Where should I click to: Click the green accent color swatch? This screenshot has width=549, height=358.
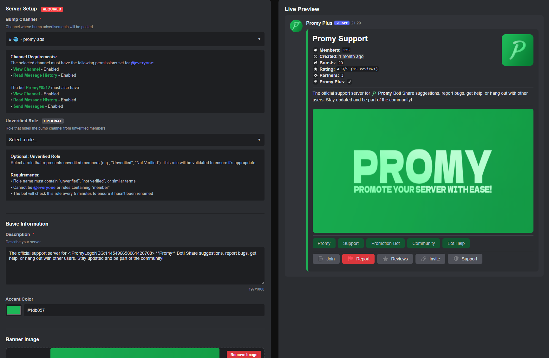13,310
